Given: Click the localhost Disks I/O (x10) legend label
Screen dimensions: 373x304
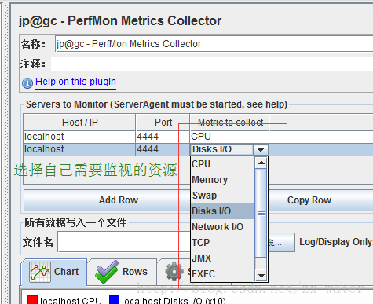Looking at the screenshot, I should coord(174,301).
